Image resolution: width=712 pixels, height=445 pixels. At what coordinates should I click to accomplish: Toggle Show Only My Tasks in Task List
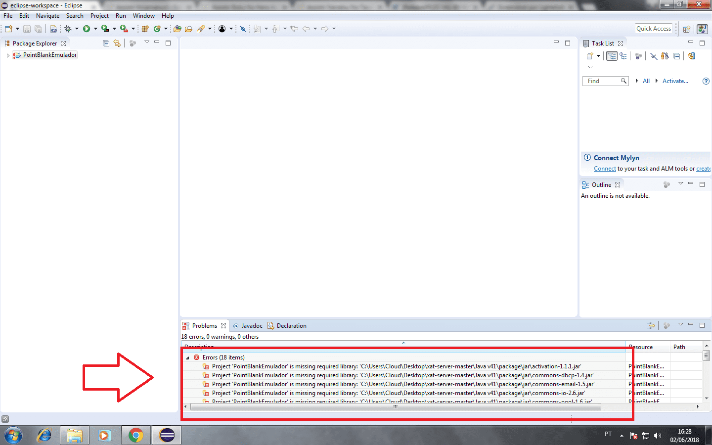[665, 56]
